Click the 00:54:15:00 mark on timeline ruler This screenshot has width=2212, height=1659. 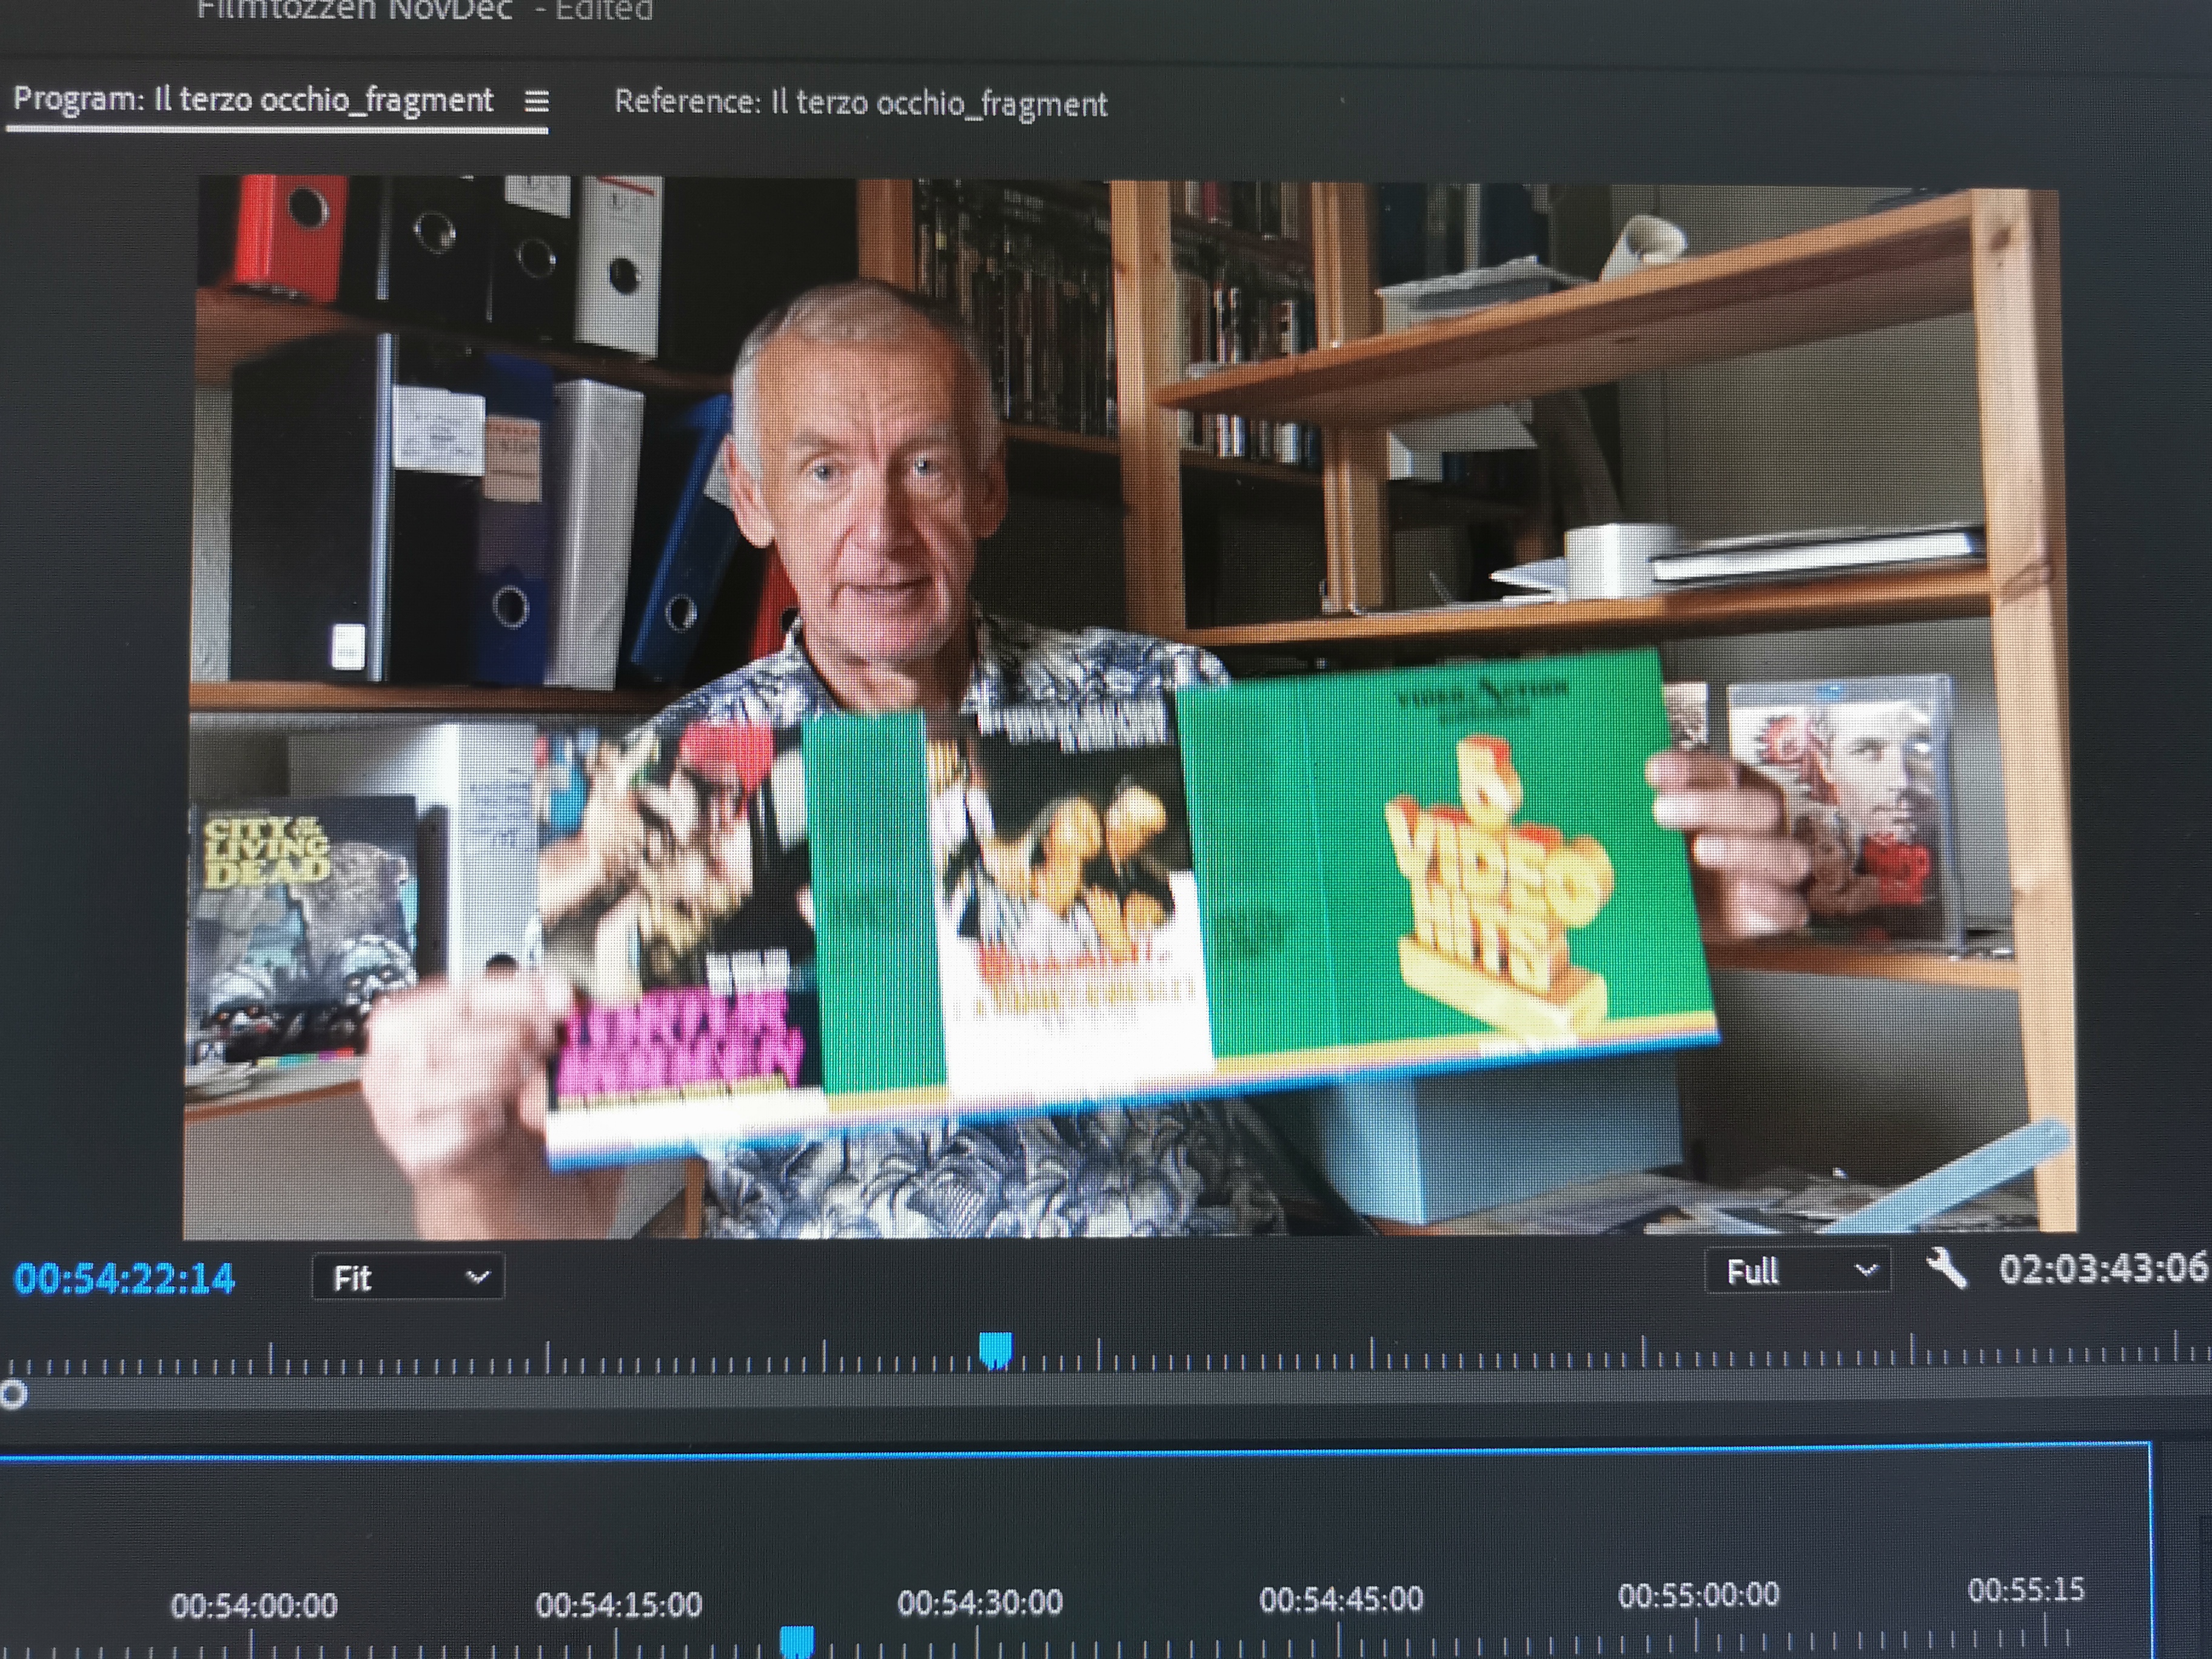pos(618,1605)
